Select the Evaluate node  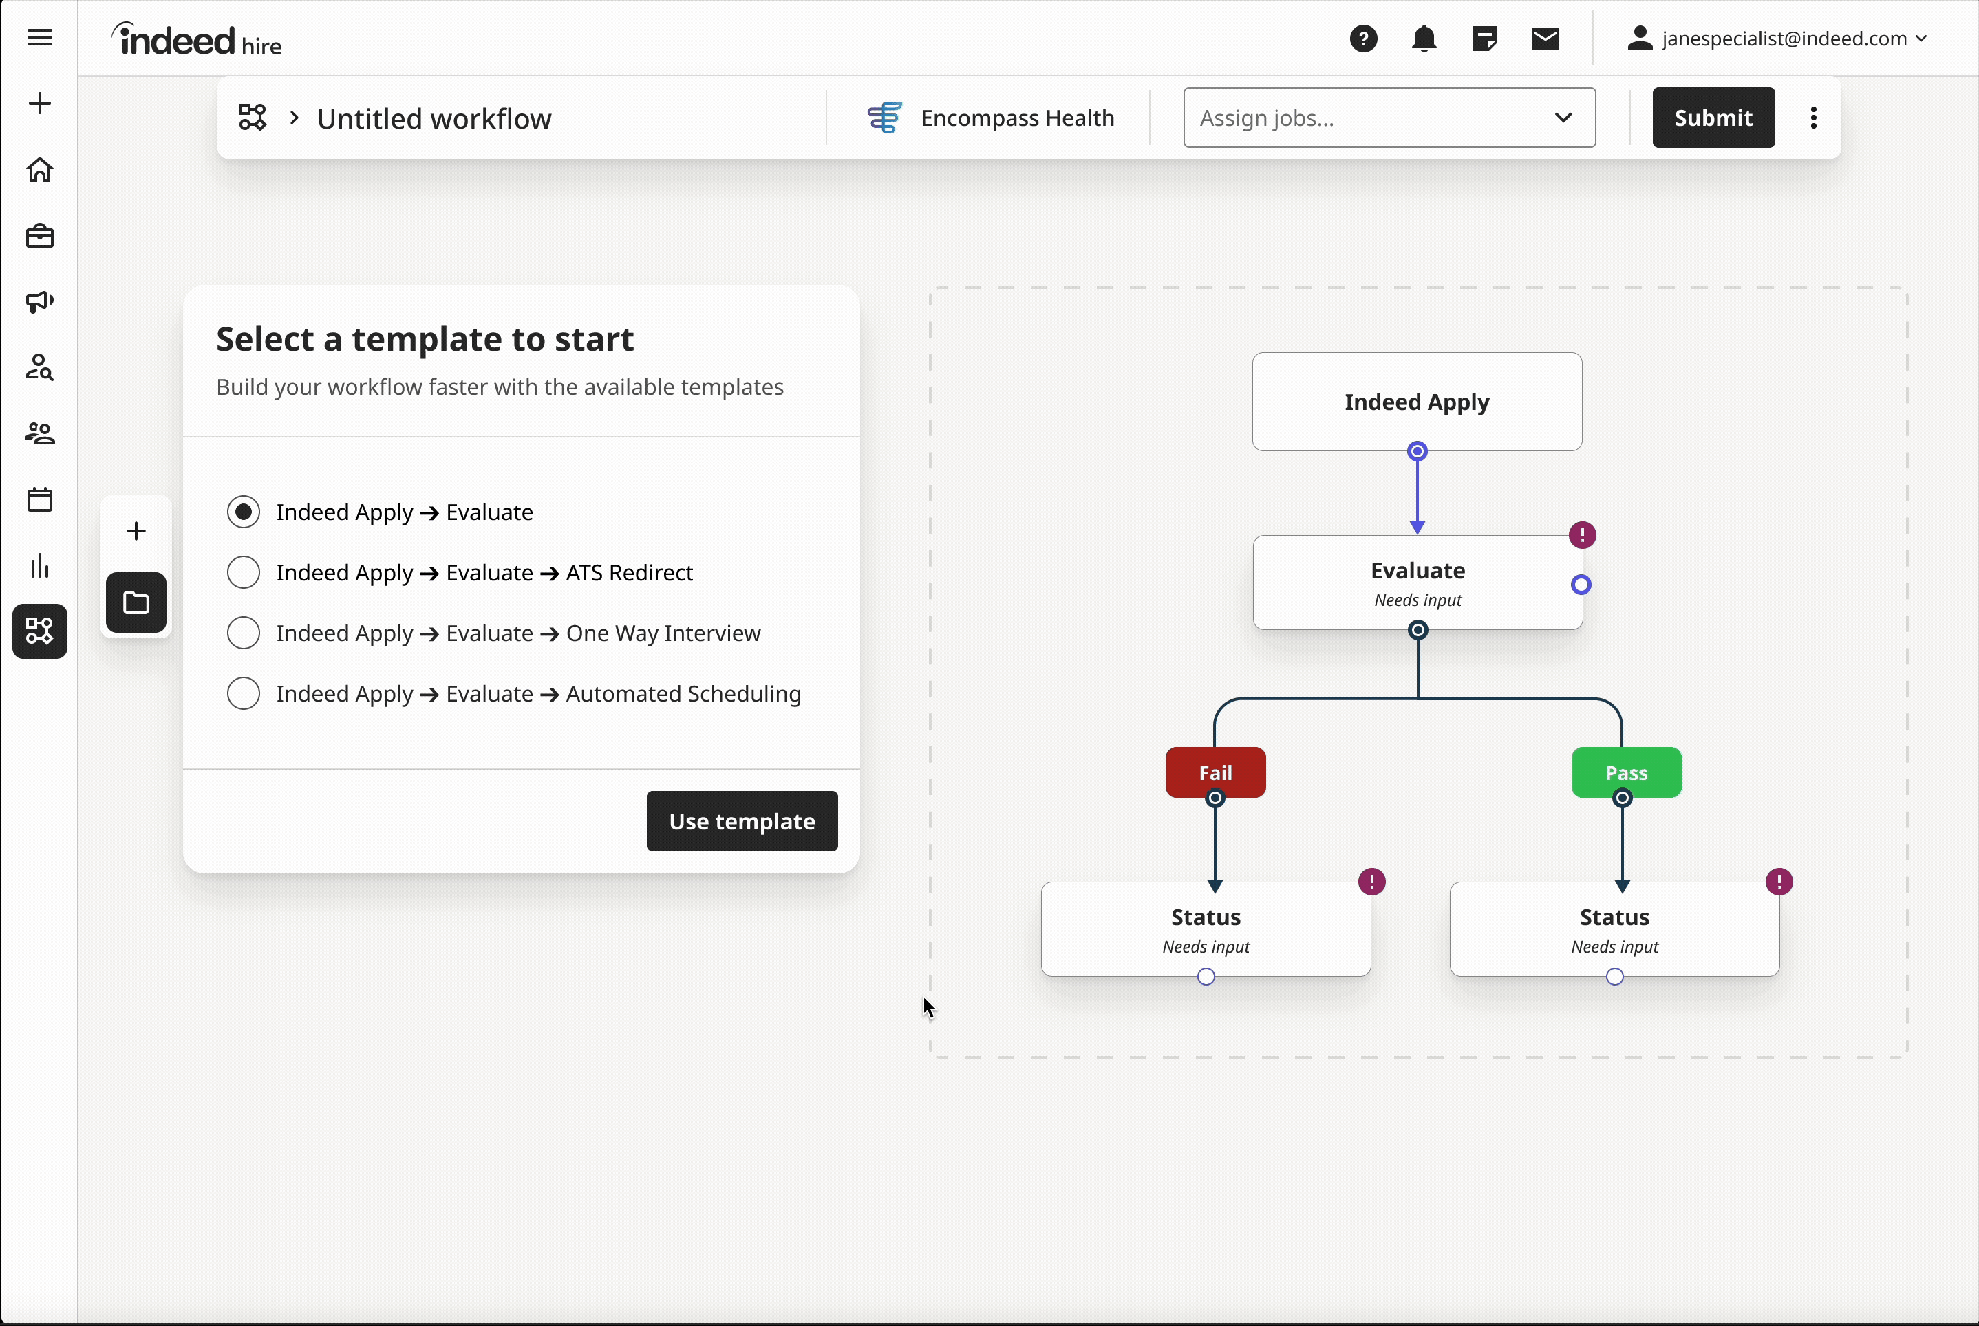[x=1418, y=583]
